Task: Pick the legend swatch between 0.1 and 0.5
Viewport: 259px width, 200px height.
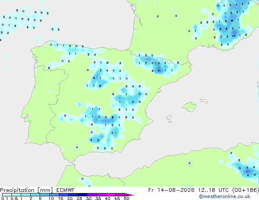Action: (x=7, y=195)
